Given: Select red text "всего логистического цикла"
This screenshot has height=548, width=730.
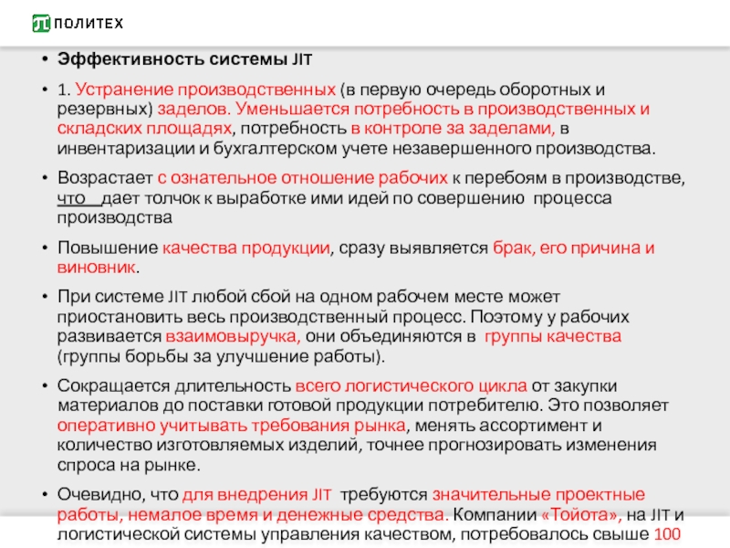Looking at the screenshot, I should [382, 385].
